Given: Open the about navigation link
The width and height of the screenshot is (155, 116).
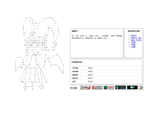Looking at the screenshot, I should click(134, 35).
